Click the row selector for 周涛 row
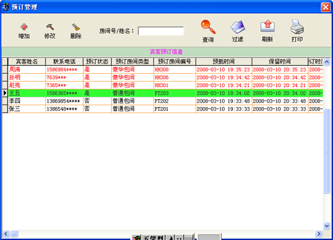The width and height of the screenshot is (333, 240). (x=5, y=70)
